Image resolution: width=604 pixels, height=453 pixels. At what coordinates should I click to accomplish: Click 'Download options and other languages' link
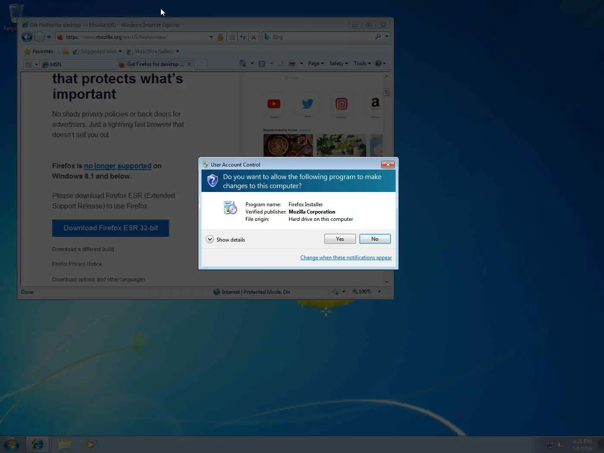99,280
